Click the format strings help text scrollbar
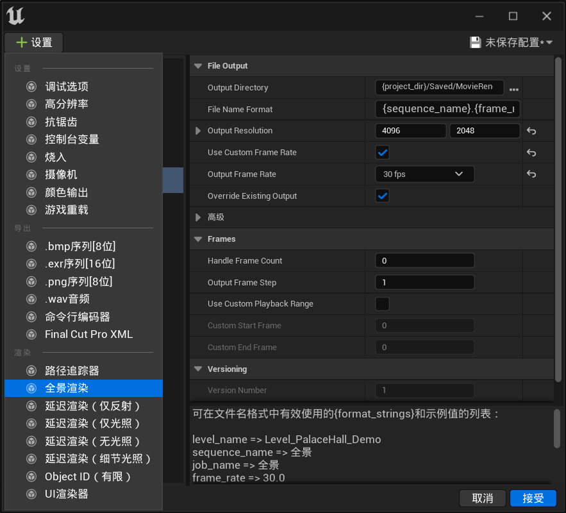The image size is (566, 513). tap(558, 428)
